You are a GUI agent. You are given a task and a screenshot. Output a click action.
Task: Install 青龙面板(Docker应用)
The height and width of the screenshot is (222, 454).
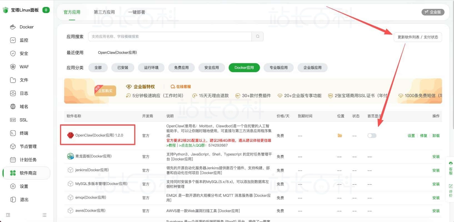436,157
